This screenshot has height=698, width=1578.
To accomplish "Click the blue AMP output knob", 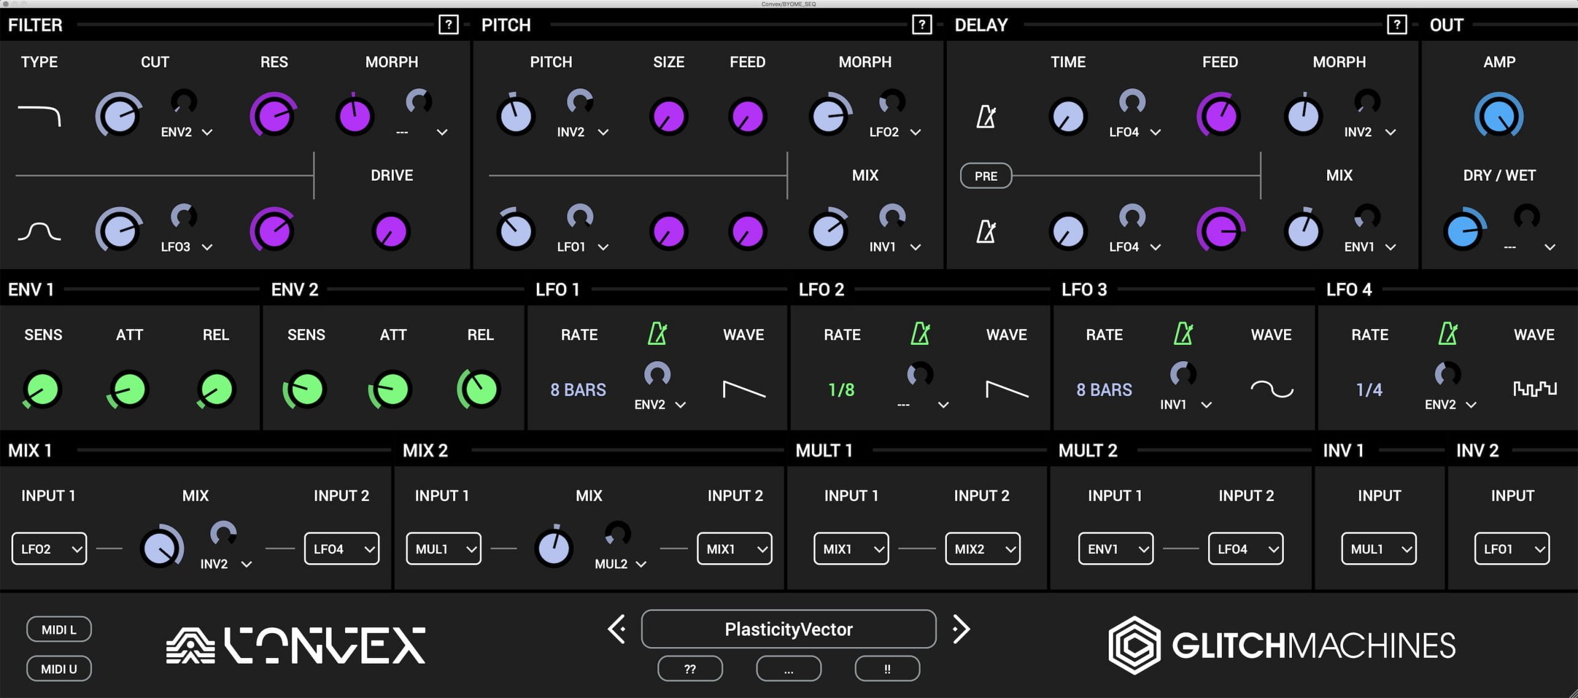I will point(1498,116).
